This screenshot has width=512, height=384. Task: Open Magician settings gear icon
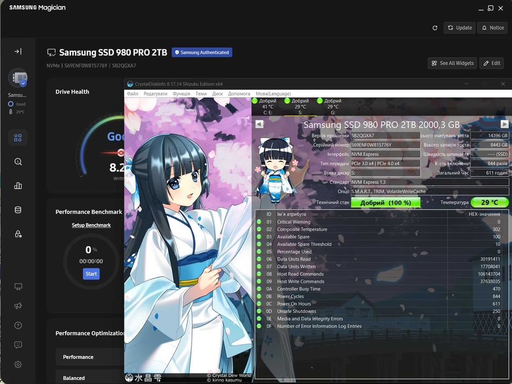pyautogui.click(x=18, y=364)
